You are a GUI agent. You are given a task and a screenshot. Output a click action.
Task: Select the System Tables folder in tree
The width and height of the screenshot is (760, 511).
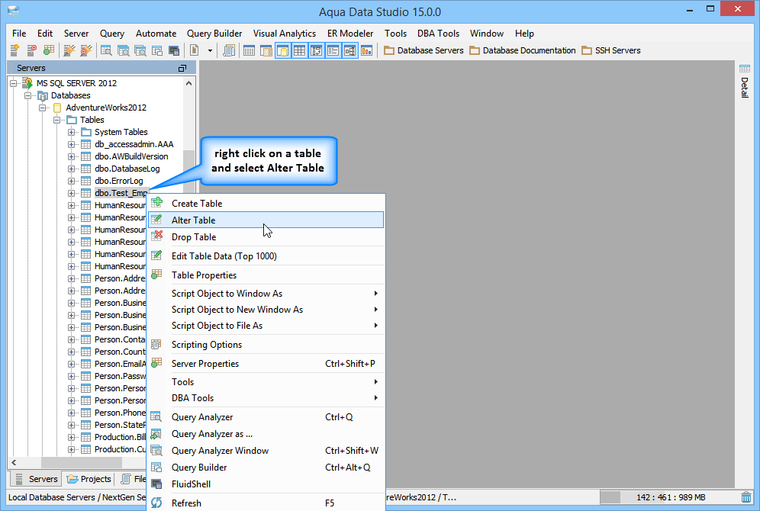tap(121, 132)
